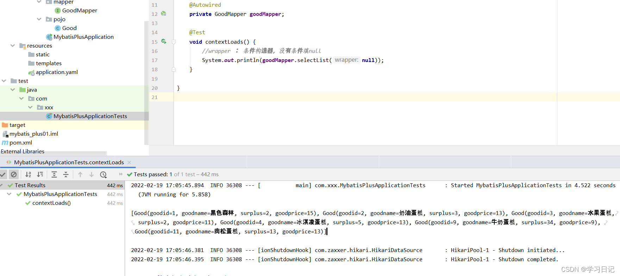Select the target folder

(x=17, y=125)
